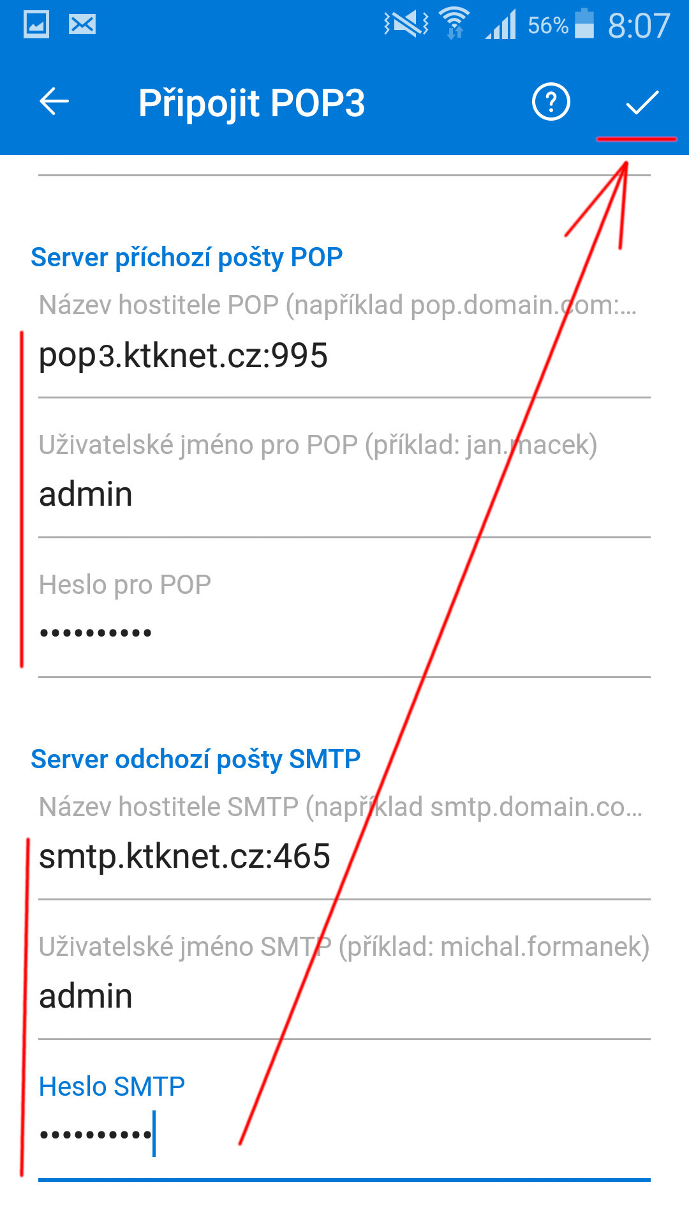Tap the Server odchozí pošty SMTP heading
Screen dimensions: 689x1226
pyautogui.click(x=195, y=759)
